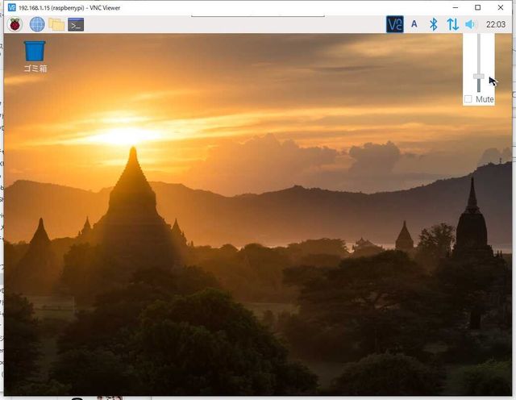Click the speaker volume icon

[471, 24]
